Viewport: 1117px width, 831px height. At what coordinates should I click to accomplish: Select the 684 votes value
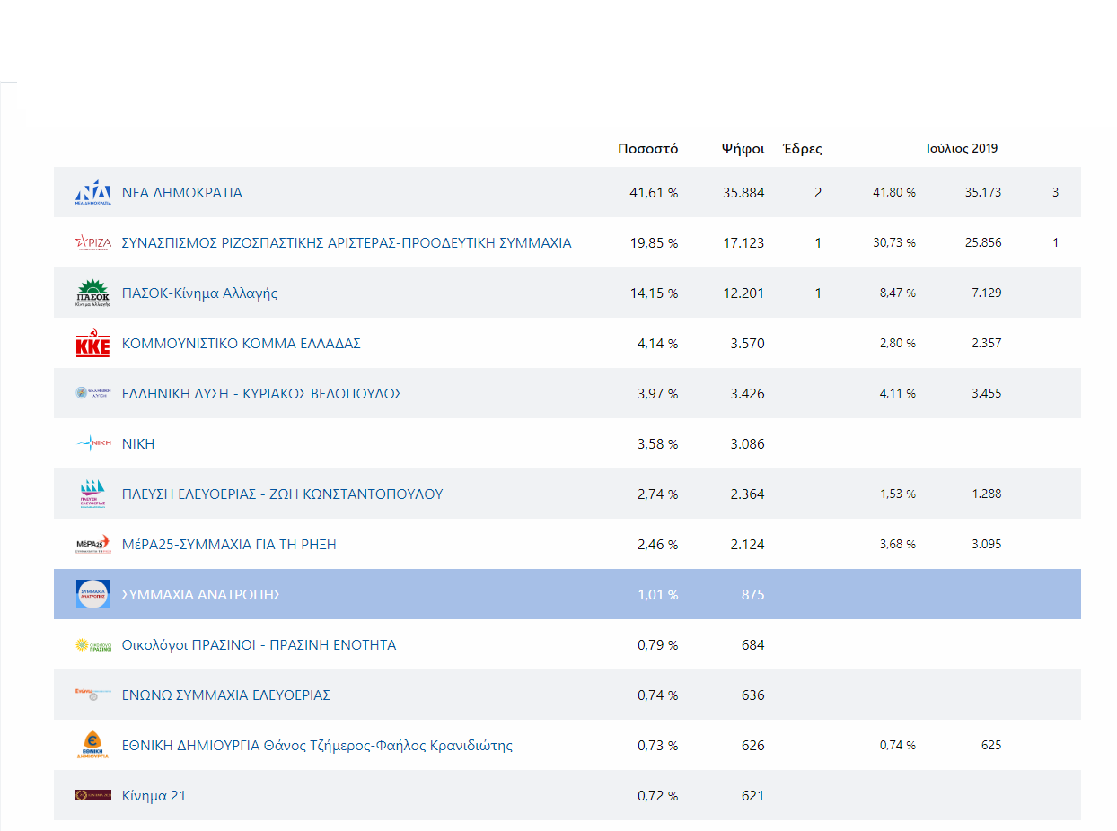pos(753,645)
